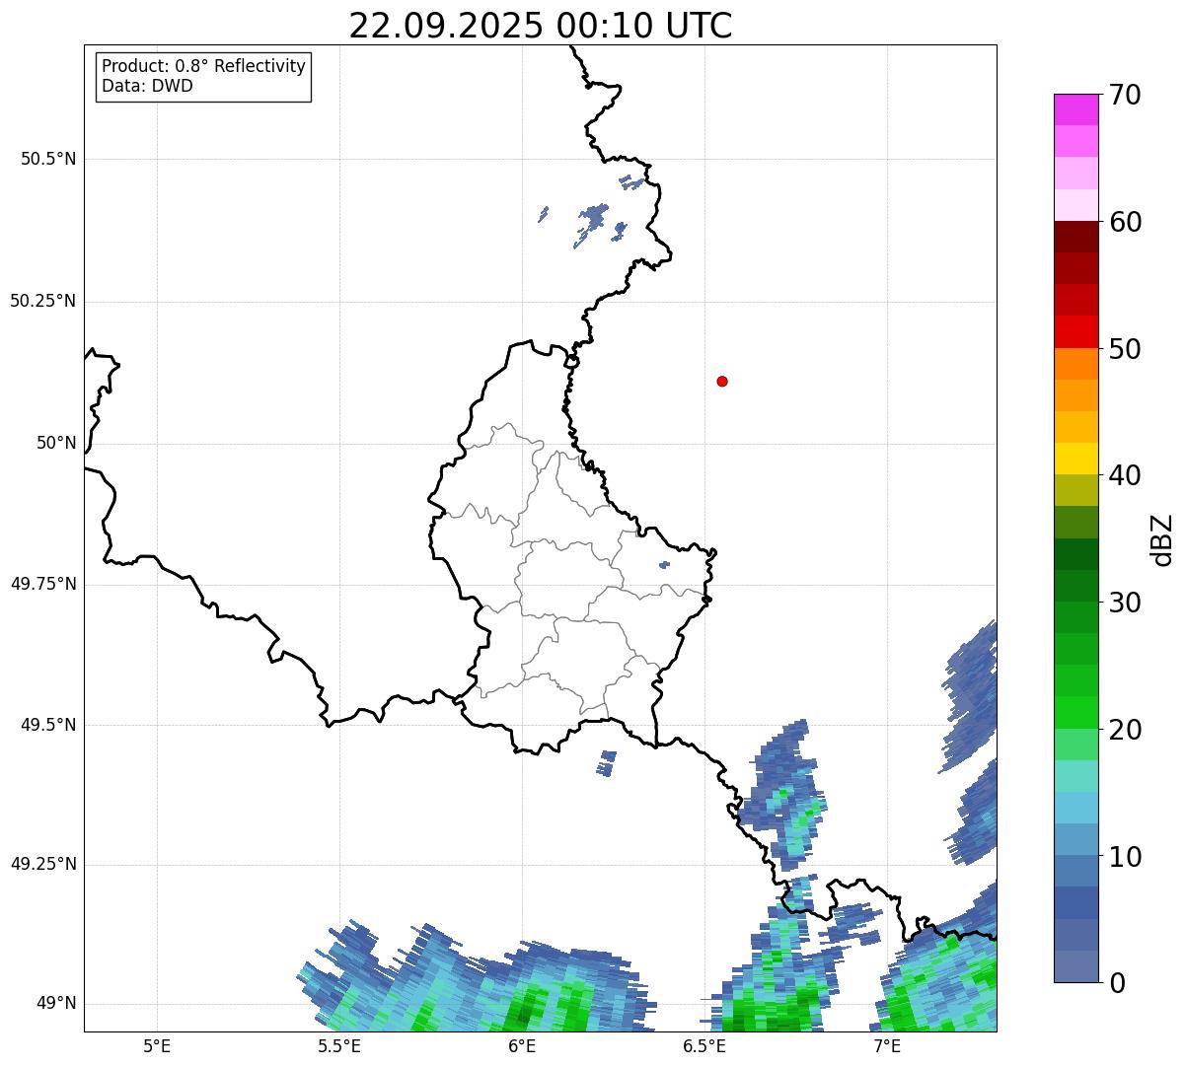This screenshot has width=1186, height=1066.
Task: Click the colorbar tick label "70"
Action: (1126, 95)
